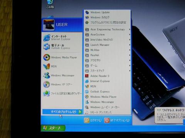Image resolution: width=185 pixels, height=138 pixels.
Task: Click the Windows XP ツアー icon
Action: pyautogui.click(x=47, y=84)
